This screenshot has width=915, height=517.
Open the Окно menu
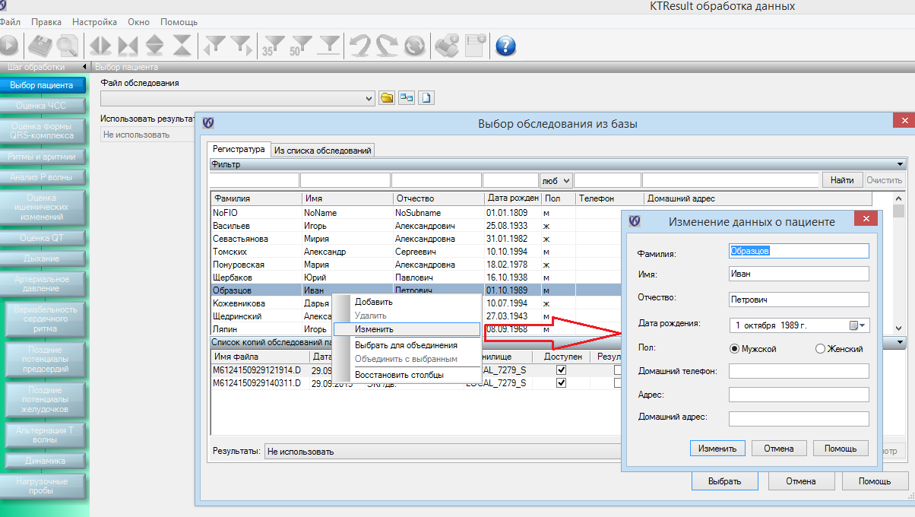click(x=138, y=22)
